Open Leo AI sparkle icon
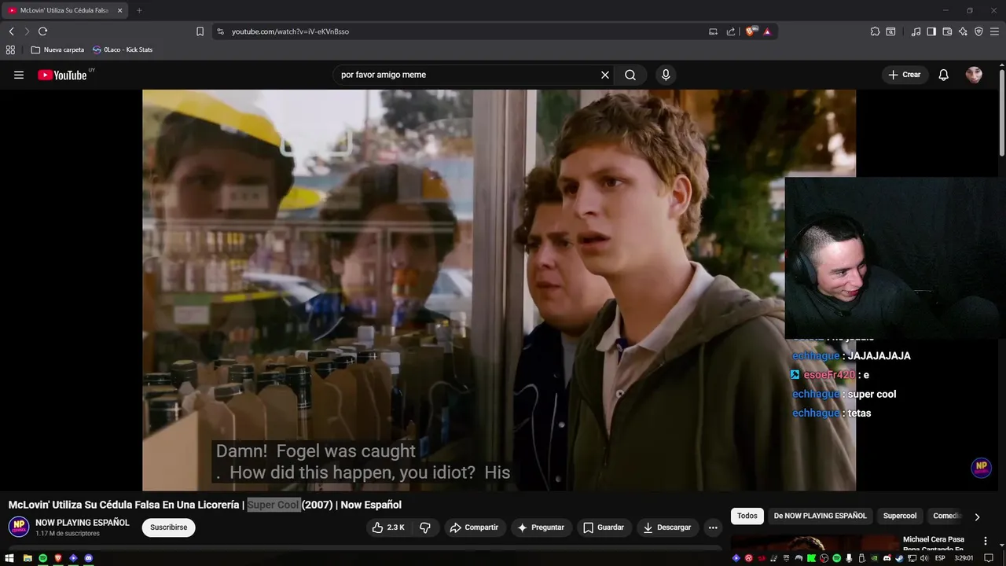The image size is (1006, 566). [x=963, y=31]
